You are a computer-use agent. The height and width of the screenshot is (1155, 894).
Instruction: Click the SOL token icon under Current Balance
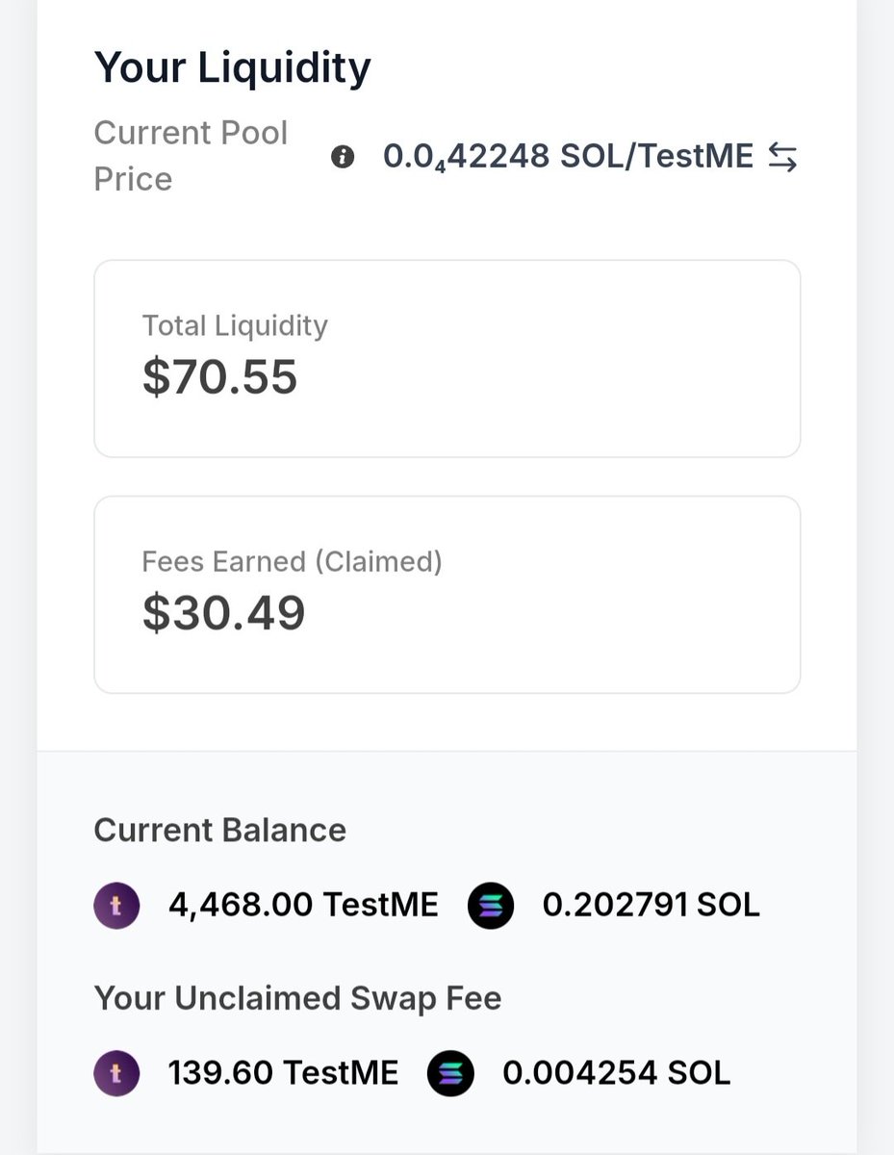491,906
